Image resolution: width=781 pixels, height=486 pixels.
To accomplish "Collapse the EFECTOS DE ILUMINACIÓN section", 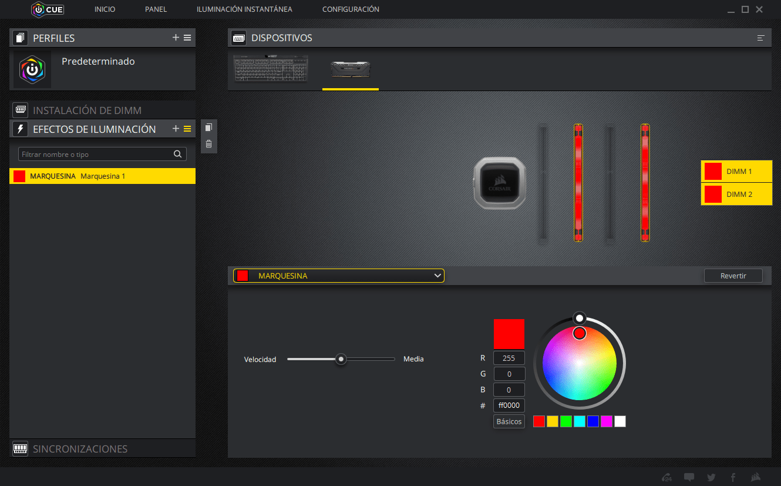I will (94, 129).
